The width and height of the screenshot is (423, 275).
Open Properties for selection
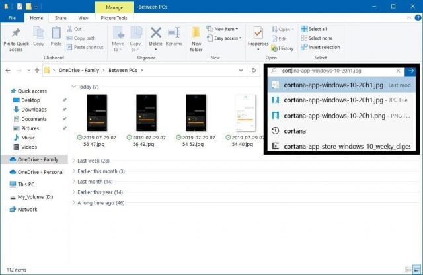click(x=258, y=38)
